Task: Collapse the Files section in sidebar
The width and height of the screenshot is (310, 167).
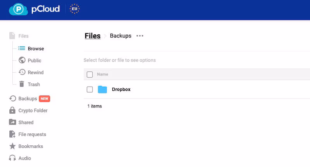Action: click(x=23, y=36)
